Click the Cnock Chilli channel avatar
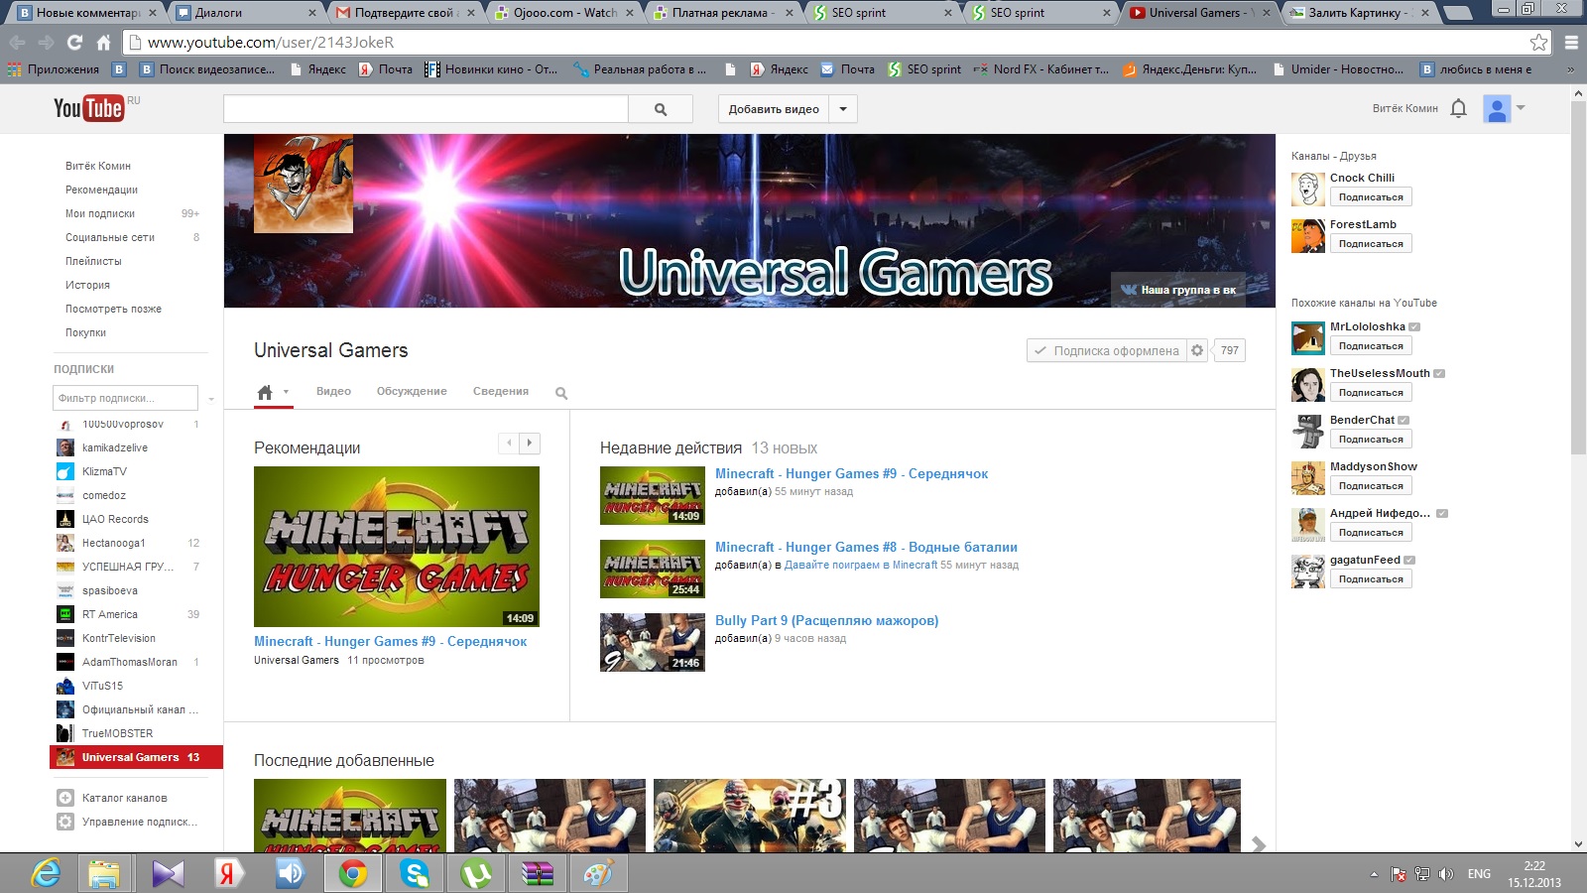Viewport: 1587px width, 893px height. click(x=1308, y=189)
